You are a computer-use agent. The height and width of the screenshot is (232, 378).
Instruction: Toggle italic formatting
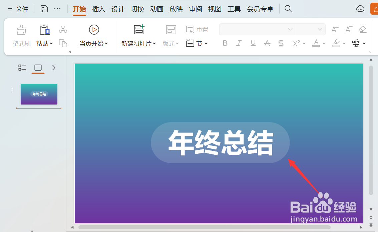(x=239, y=43)
